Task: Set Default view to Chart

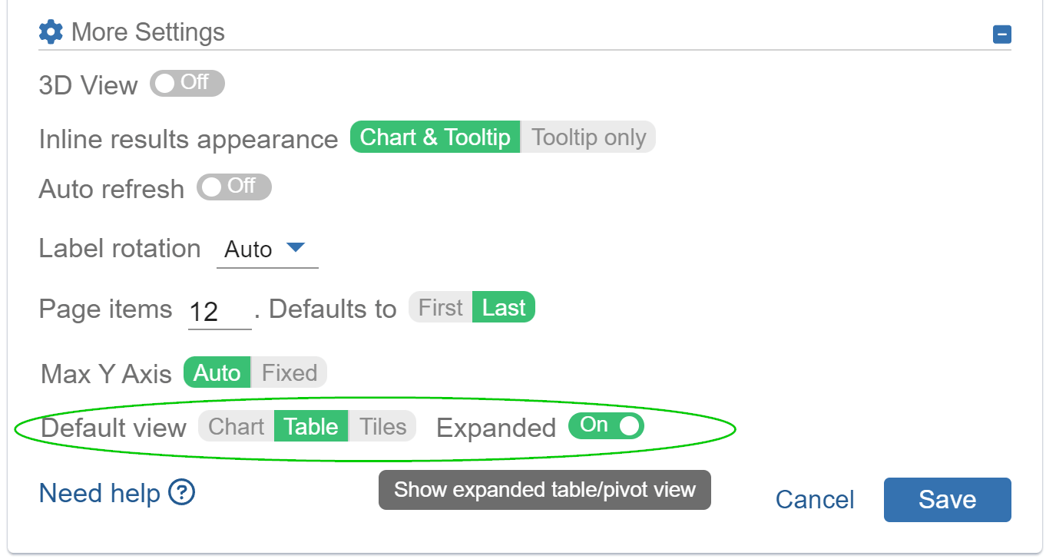Action: click(236, 426)
